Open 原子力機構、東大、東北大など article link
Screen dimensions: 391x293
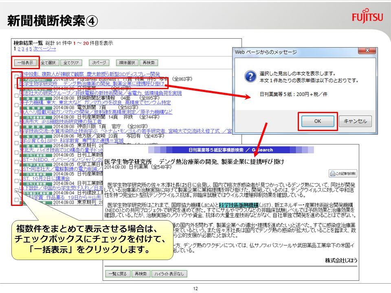pyautogui.click(x=95, y=103)
